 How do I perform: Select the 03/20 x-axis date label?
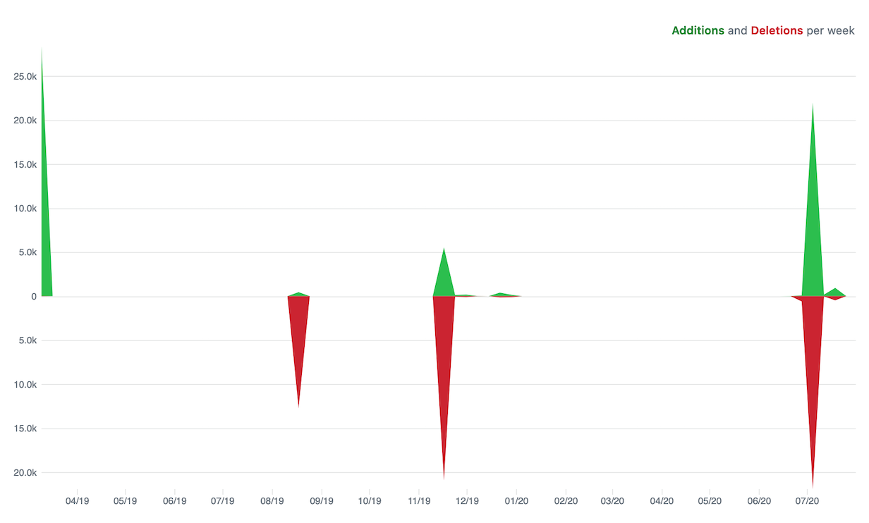(x=612, y=501)
